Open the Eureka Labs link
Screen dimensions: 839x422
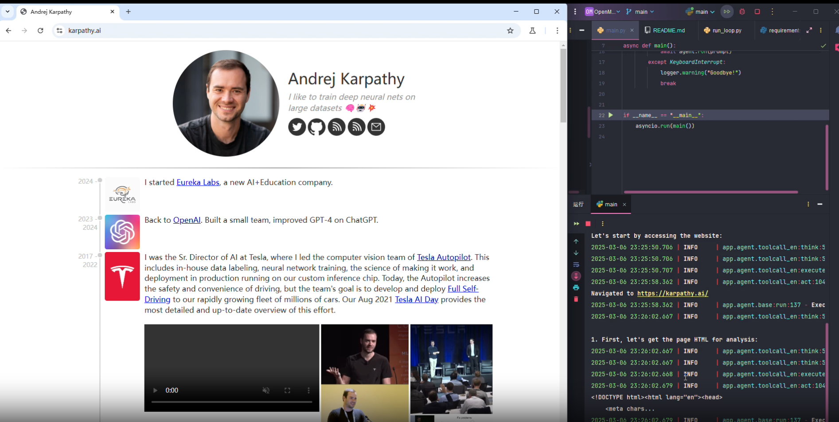coord(198,182)
